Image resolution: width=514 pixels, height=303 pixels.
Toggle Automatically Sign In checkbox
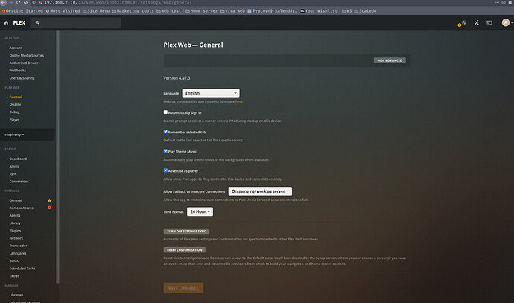(165, 112)
